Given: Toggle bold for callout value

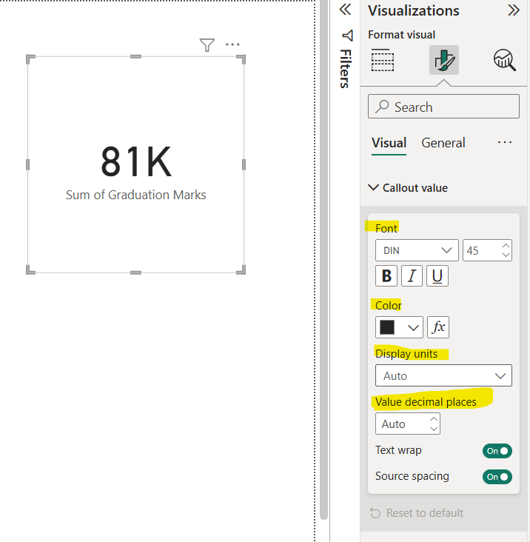Looking at the screenshot, I should [x=386, y=276].
